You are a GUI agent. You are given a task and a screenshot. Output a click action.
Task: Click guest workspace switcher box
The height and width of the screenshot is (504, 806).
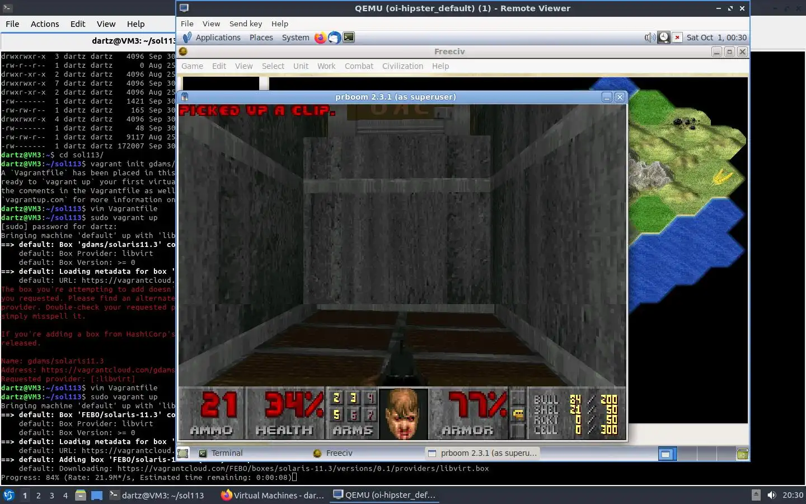(x=666, y=454)
